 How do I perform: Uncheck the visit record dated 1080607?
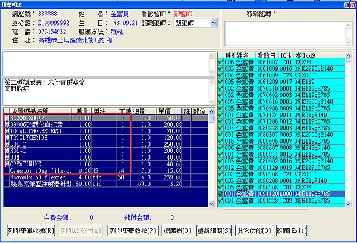221,147
